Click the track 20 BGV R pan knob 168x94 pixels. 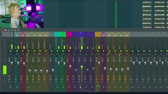tap(127, 55)
